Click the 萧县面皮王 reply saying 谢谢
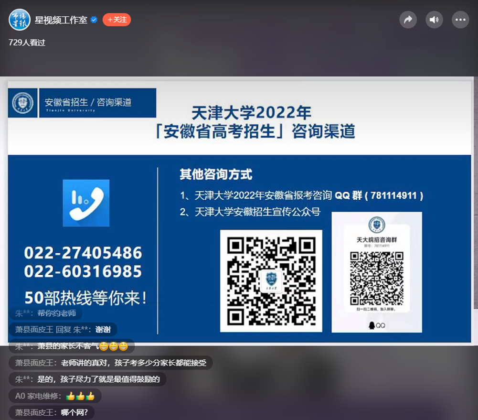Screen dimensions: 478x420 pyautogui.click(x=63, y=329)
